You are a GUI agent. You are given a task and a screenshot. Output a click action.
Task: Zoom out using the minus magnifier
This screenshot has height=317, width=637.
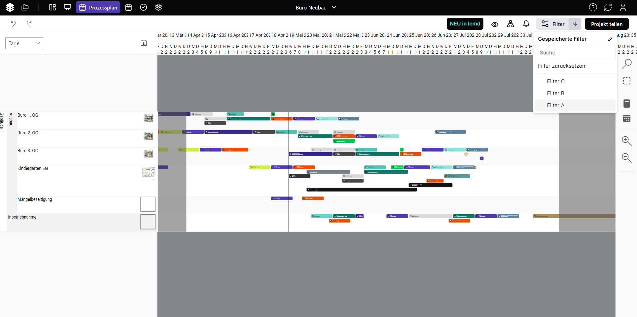pyautogui.click(x=626, y=158)
